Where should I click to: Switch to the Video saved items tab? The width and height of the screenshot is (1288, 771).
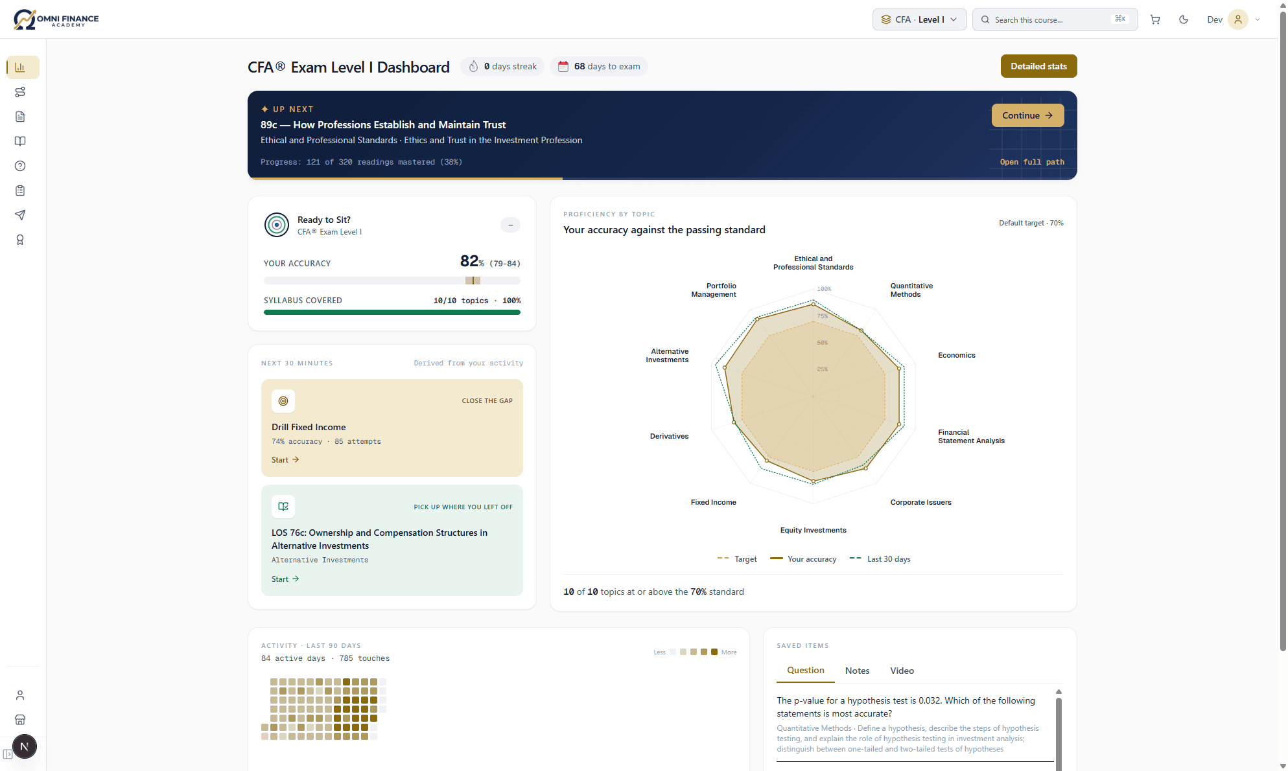coord(902,671)
